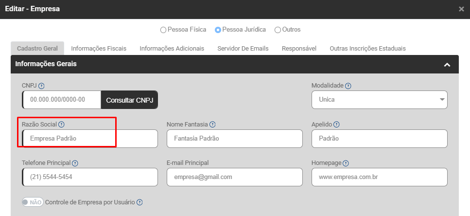Click the help icon next to CNPJ

[41, 86]
